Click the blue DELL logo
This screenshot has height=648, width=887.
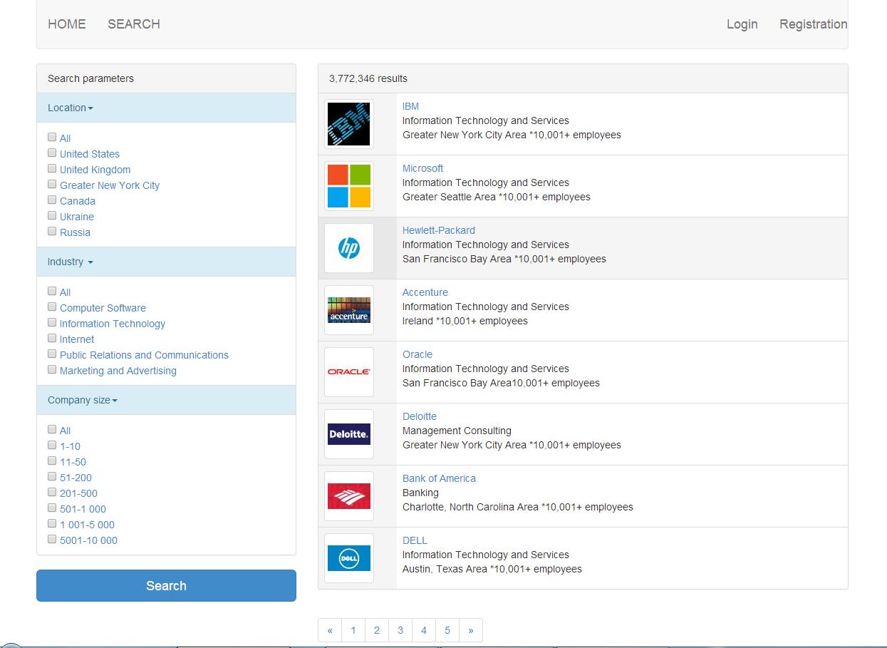(348, 558)
